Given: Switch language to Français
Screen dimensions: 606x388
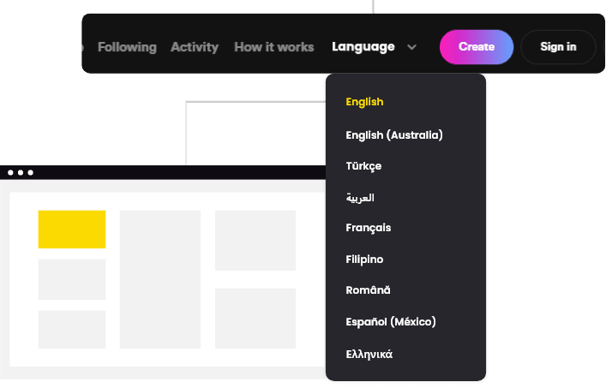Looking at the screenshot, I should pos(369,228).
